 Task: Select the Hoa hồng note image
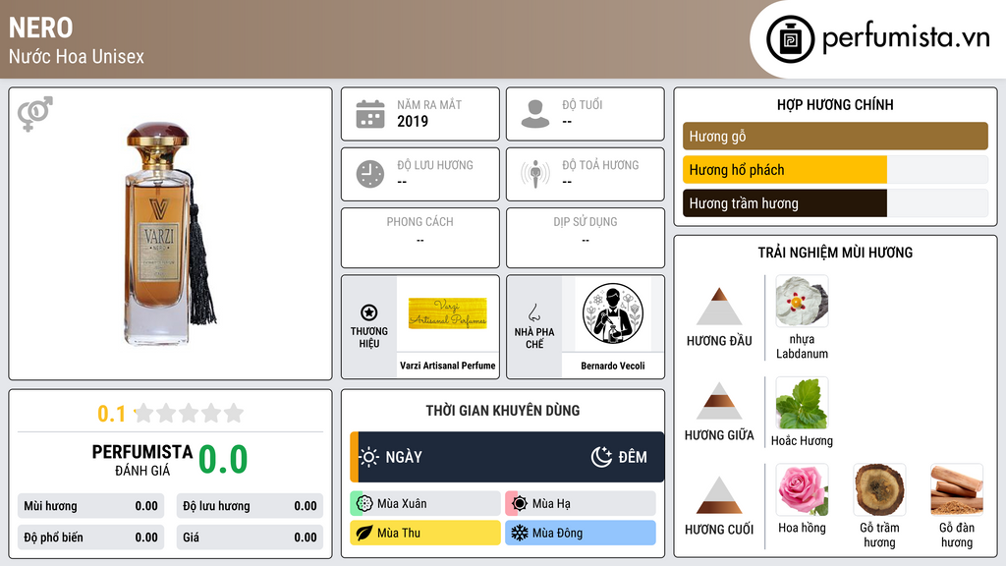pyautogui.click(x=802, y=489)
